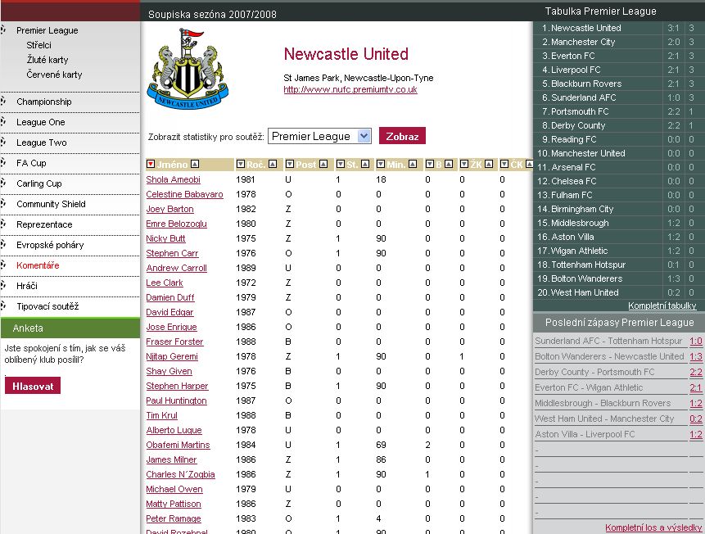Open Kompletní los a výsledky link
Screen dimensions: 705x534
(653, 527)
